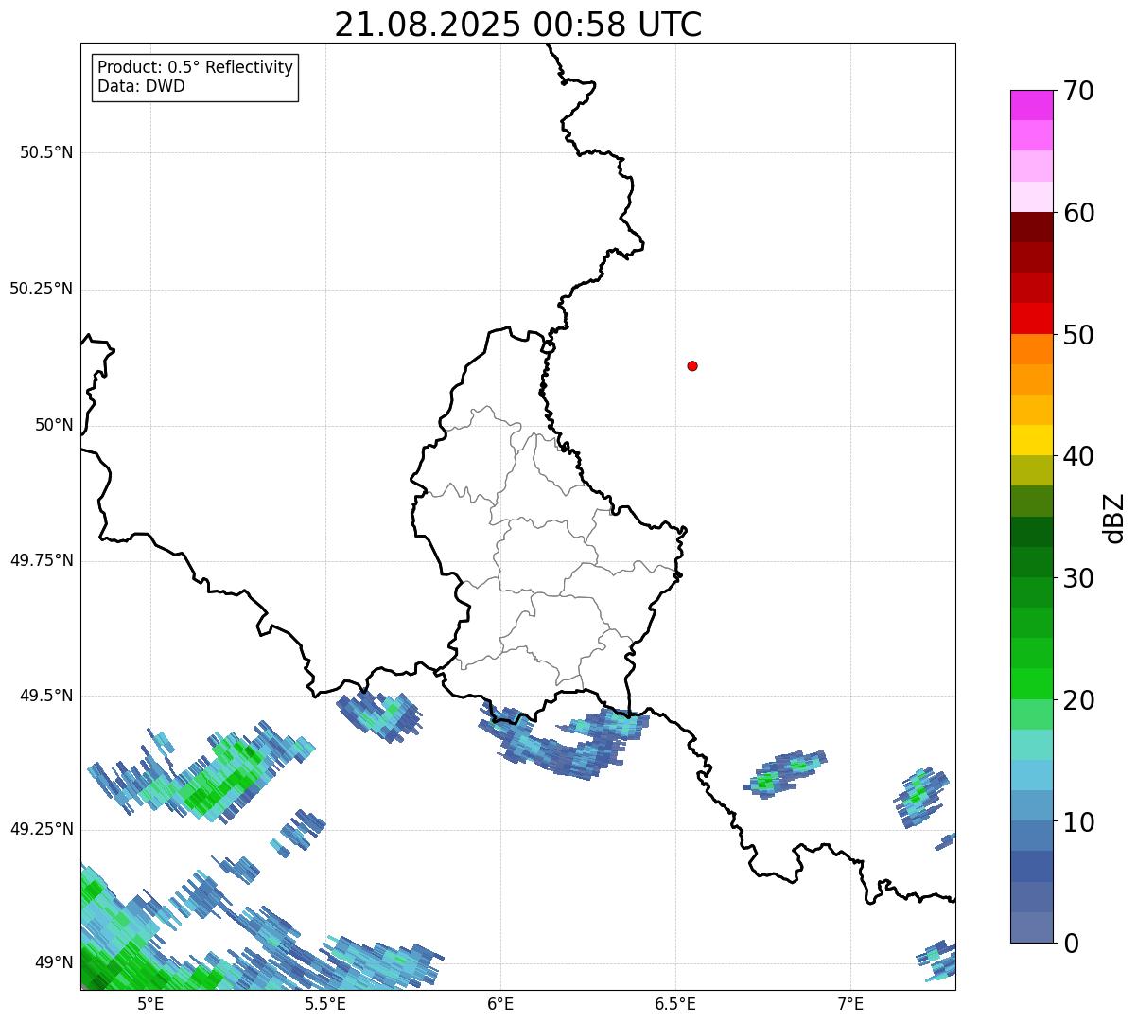Image resolution: width=1137 pixels, height=1023 pixels.
Task: Click the title '21.08.2025 00:58 UTC'
Action: tap(518, 25)
